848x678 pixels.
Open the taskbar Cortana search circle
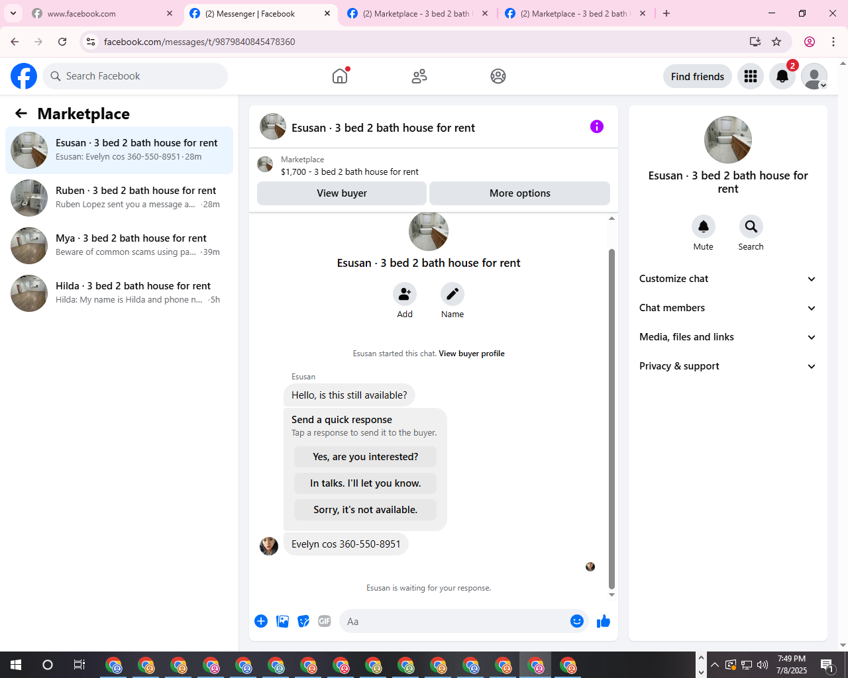(48, 665)
